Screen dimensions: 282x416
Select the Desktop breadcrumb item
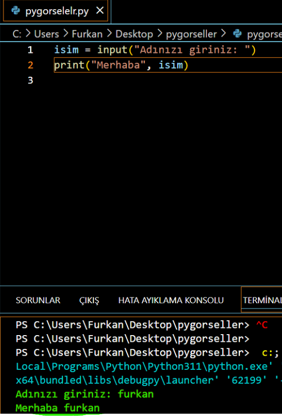[x=134, y=34]
